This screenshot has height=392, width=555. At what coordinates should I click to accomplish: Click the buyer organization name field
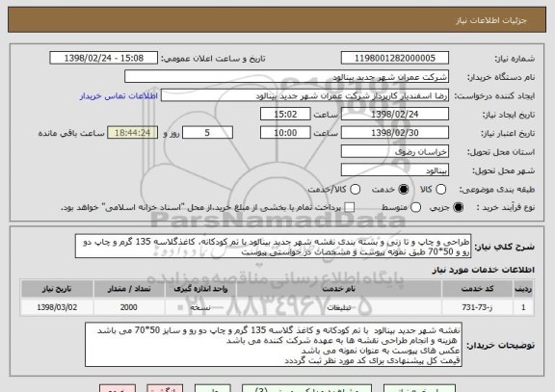click(x=287, y=77)
